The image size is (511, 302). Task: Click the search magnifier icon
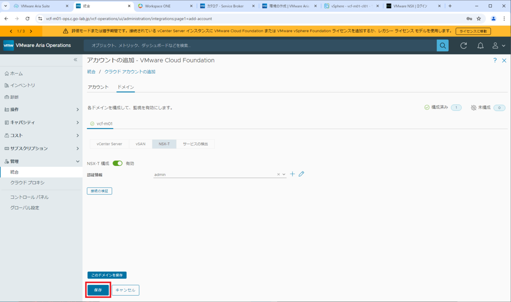tap(442, 46)
